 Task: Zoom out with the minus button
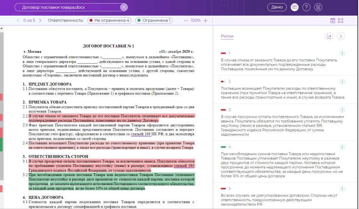click(186, 21)
